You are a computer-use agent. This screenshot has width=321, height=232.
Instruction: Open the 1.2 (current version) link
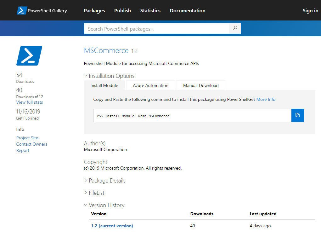(112, 226)
